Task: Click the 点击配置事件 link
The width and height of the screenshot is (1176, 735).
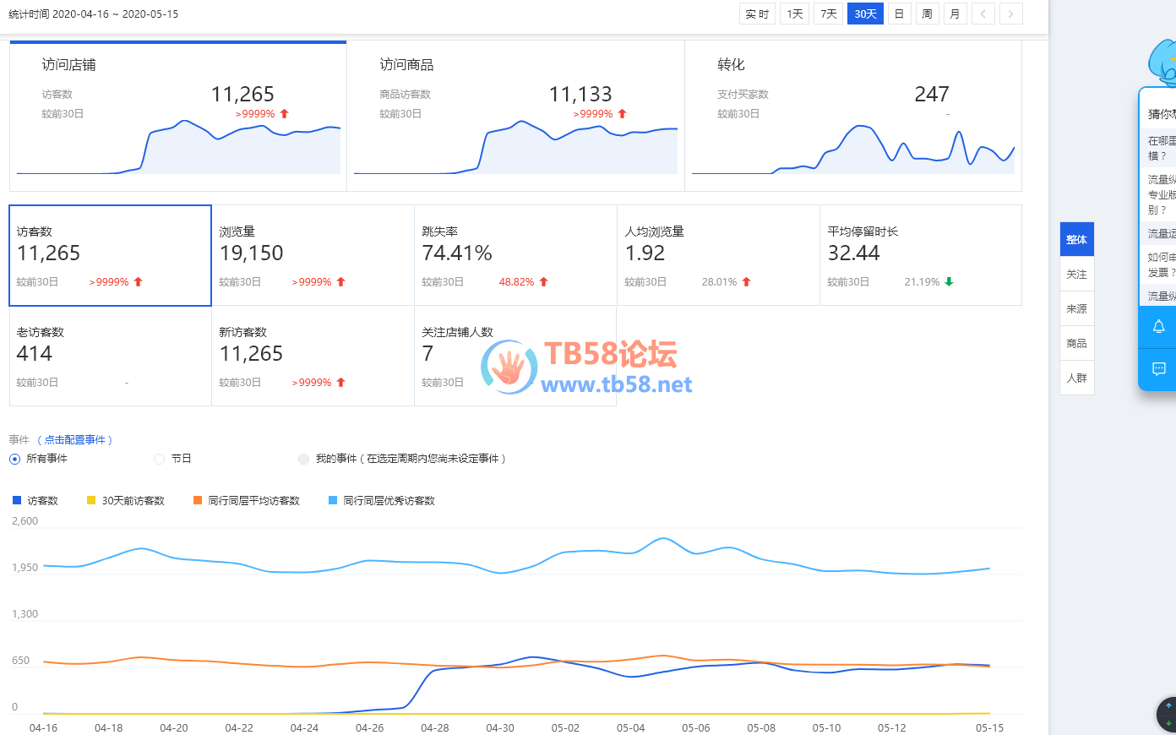Action: tap(76, 440)
